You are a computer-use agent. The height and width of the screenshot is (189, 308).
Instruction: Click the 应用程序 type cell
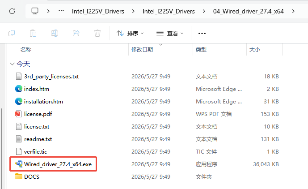pos(207,164)
